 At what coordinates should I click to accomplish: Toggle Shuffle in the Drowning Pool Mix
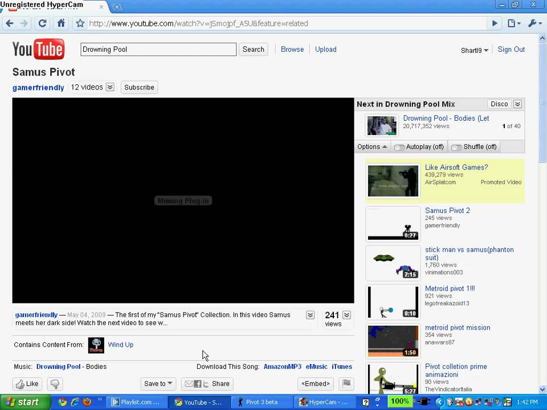473,147
